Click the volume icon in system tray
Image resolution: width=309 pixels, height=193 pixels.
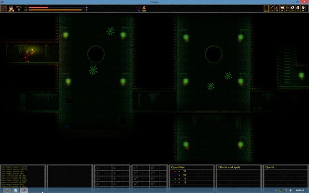(290, 191)
